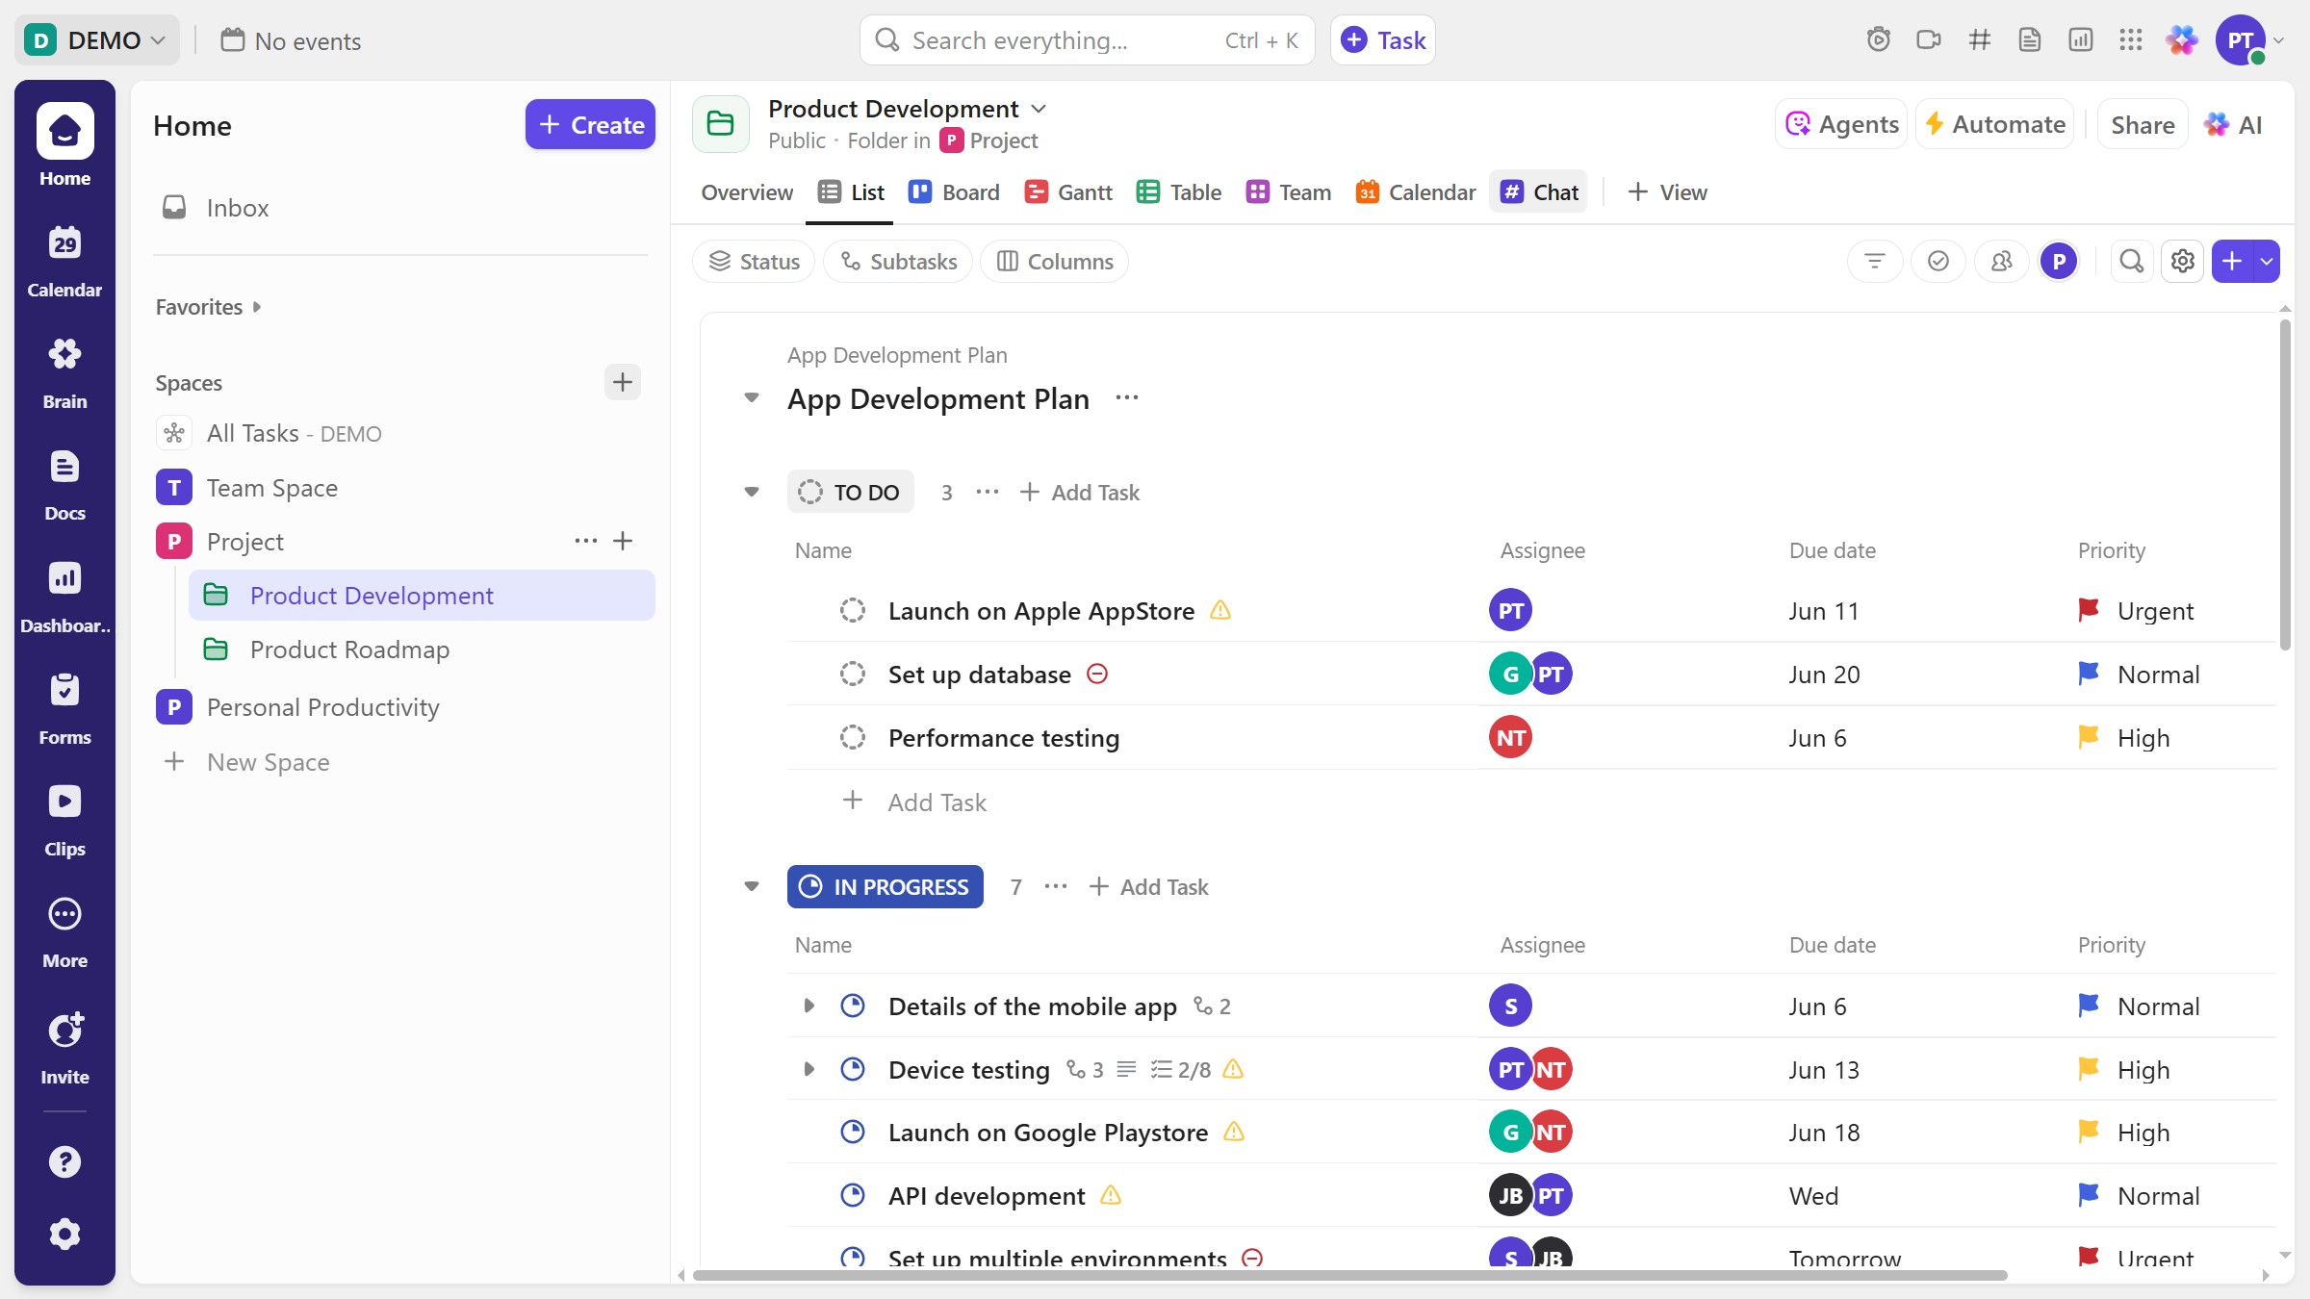Click the 2/8 checklist progress indicator on Device testing
This screenshot has width=2310, height=1299.
pos(1179,1069)
